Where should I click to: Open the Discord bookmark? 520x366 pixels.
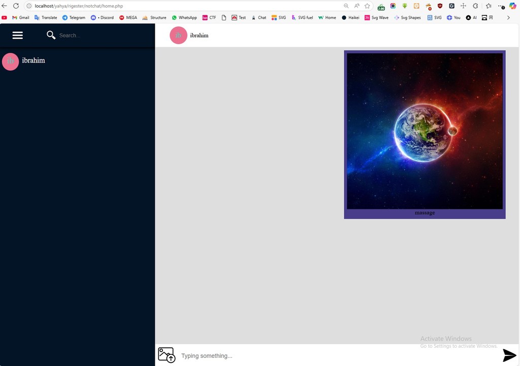coord(102,18)
